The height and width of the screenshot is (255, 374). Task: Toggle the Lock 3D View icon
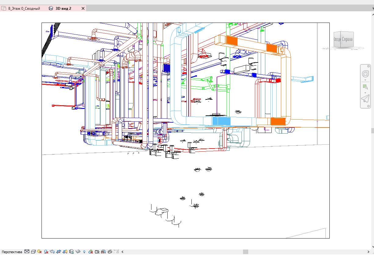click(x=72, y=252)
